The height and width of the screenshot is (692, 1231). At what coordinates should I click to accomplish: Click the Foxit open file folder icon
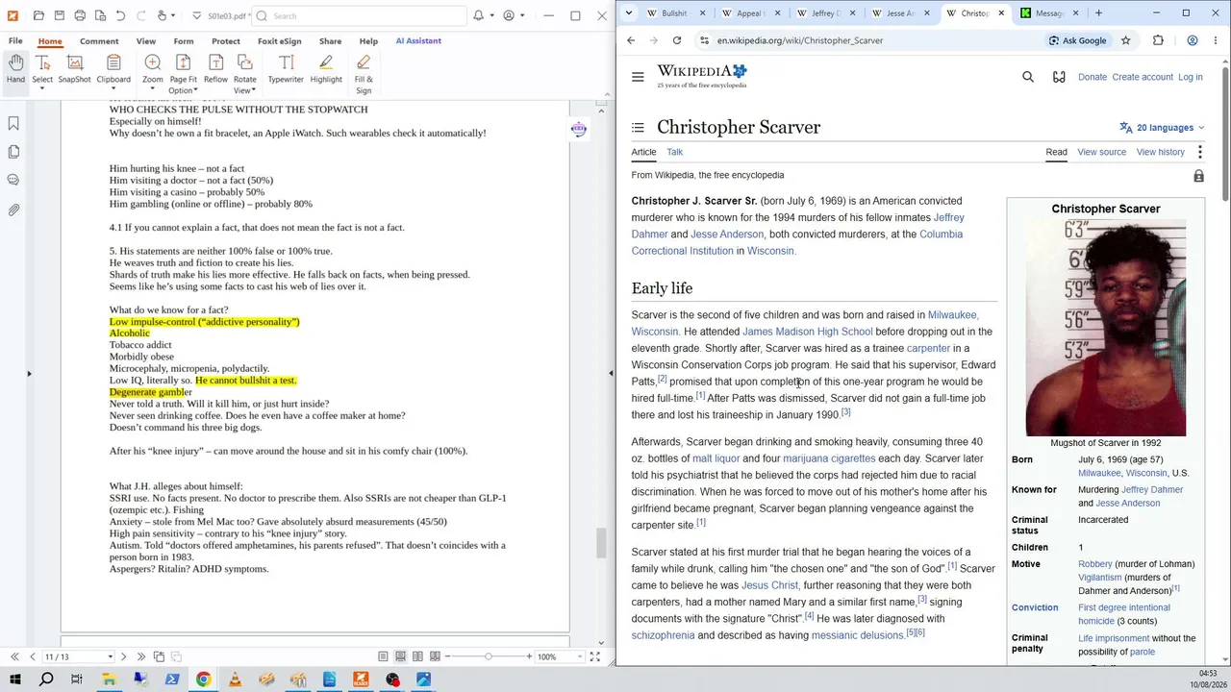[38, 15]
